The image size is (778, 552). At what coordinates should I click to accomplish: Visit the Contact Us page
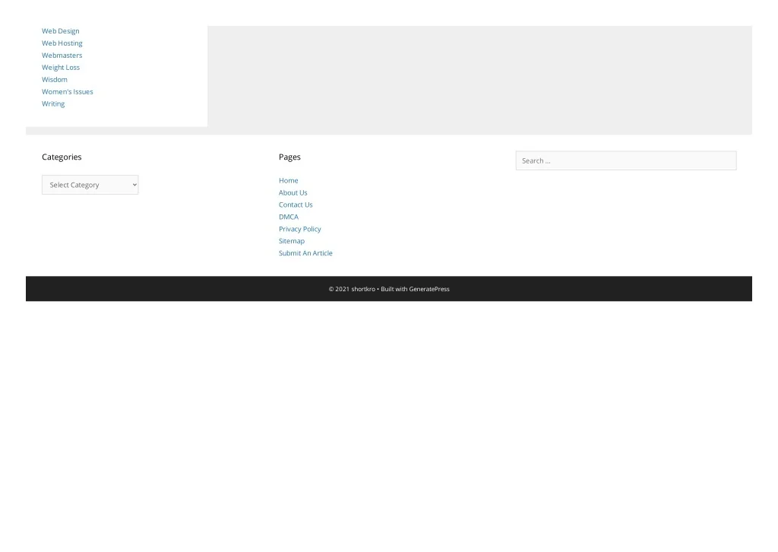pyautogui.click(x=296, y=205)
